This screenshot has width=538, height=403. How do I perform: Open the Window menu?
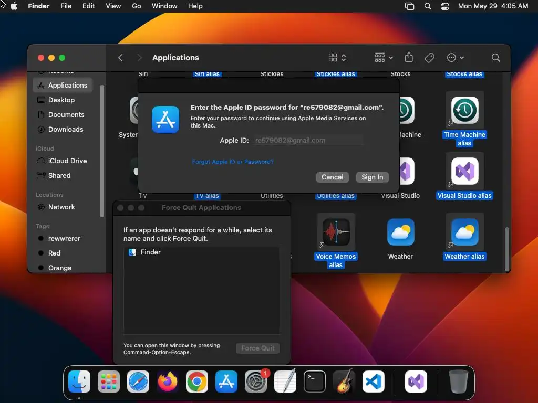[164, 6]
